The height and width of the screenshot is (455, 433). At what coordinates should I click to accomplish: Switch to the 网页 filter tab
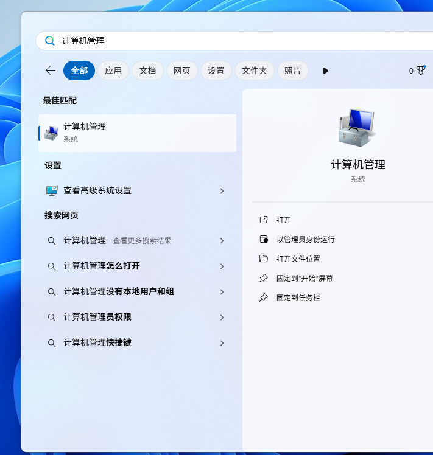181,71
